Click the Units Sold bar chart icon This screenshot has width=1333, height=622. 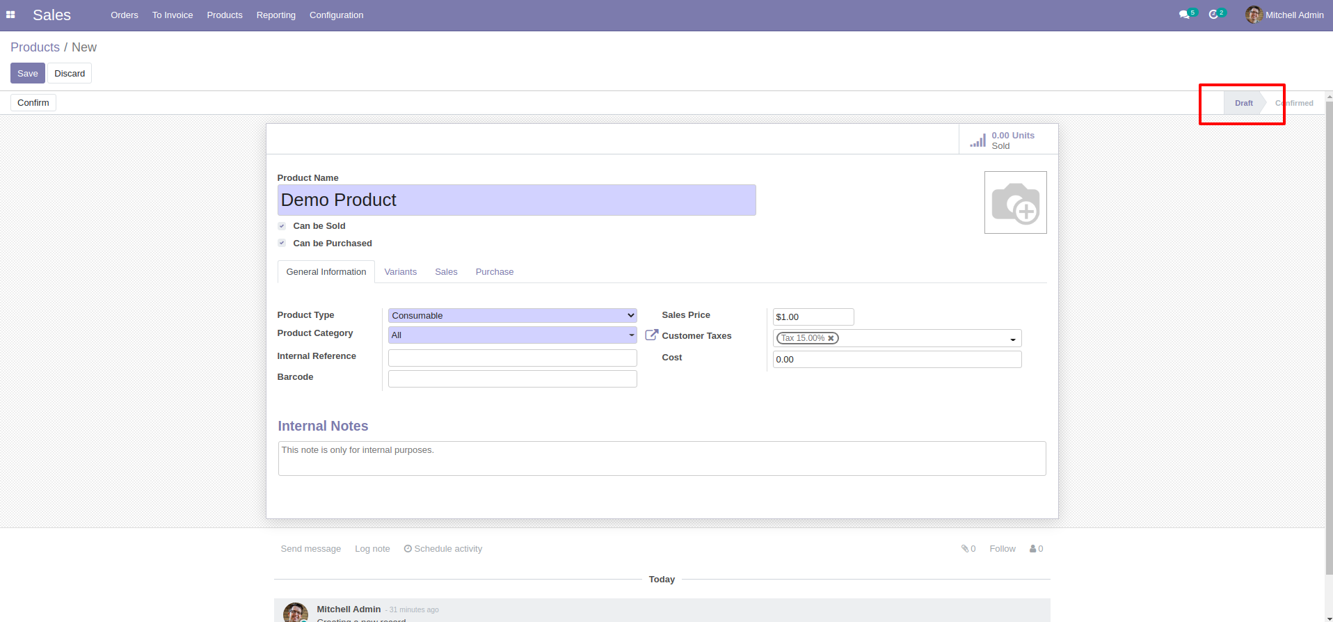977,141
